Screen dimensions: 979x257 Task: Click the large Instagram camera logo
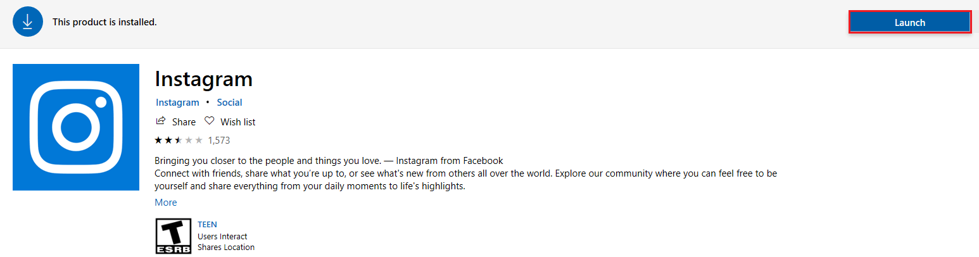click(76, 127)
